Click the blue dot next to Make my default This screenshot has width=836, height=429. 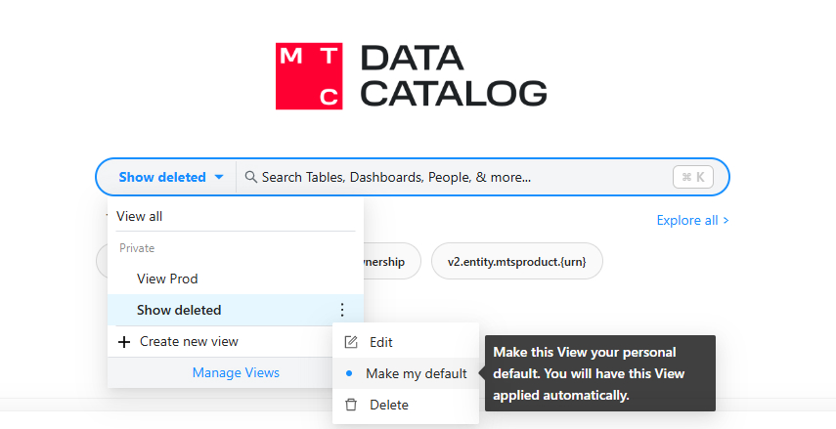tap(350, 373)
